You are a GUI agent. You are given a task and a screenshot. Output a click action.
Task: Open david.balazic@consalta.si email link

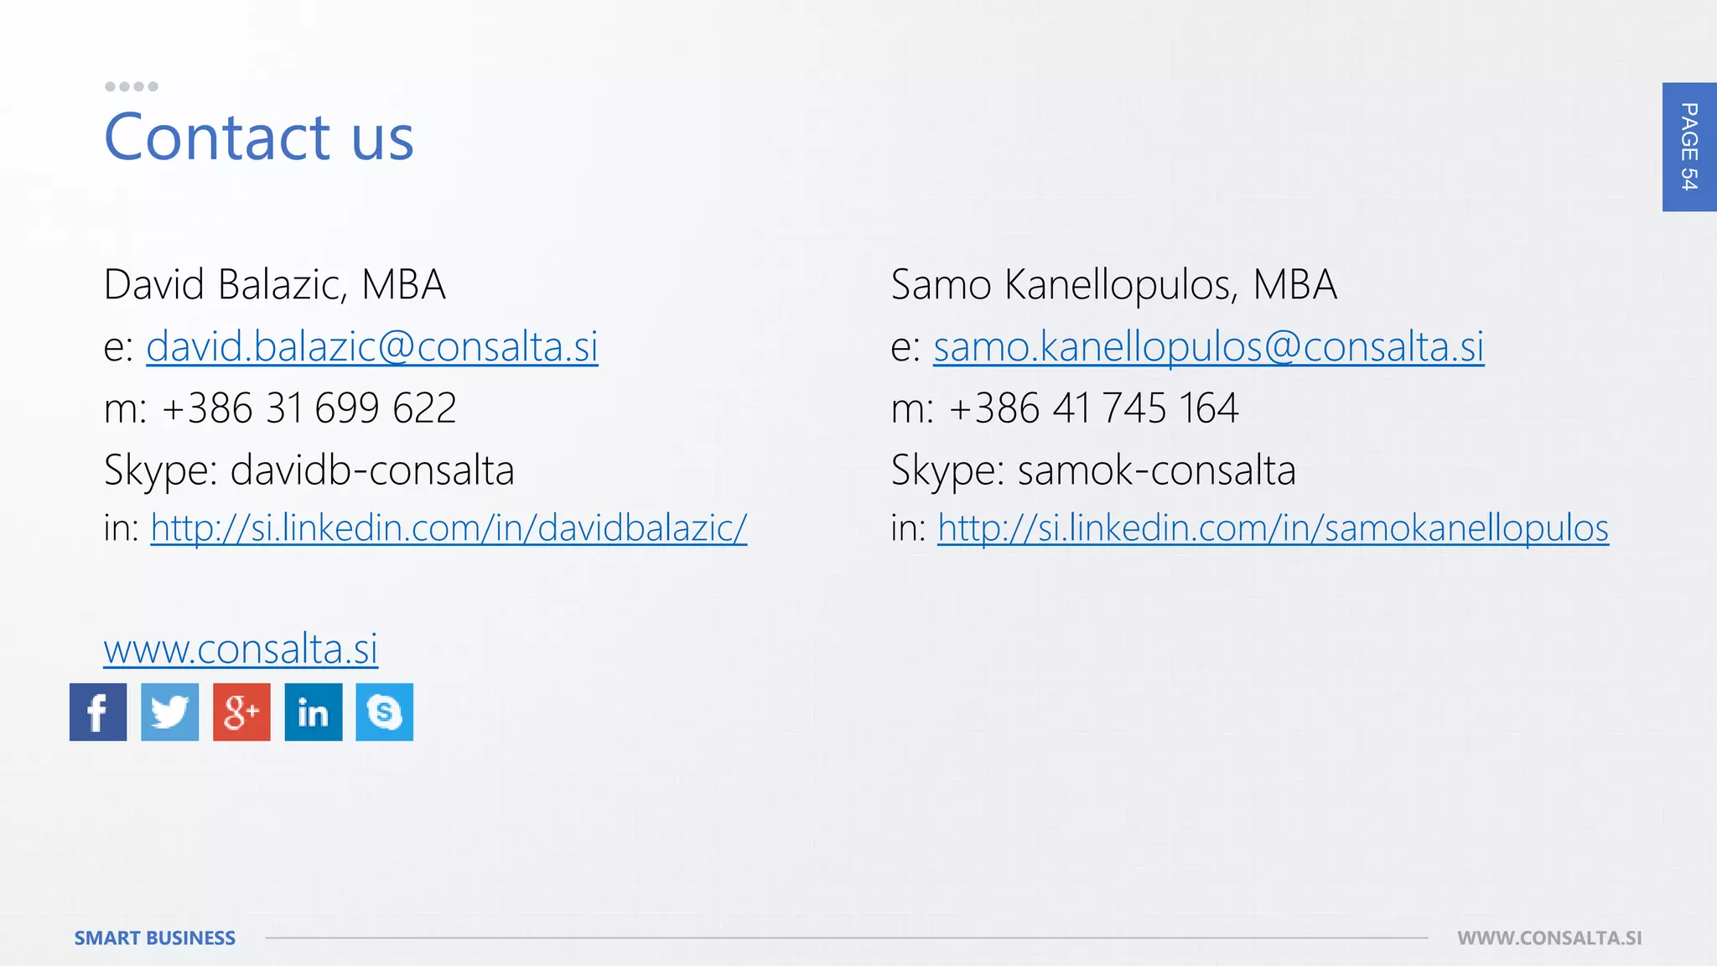tap(371, 346)
